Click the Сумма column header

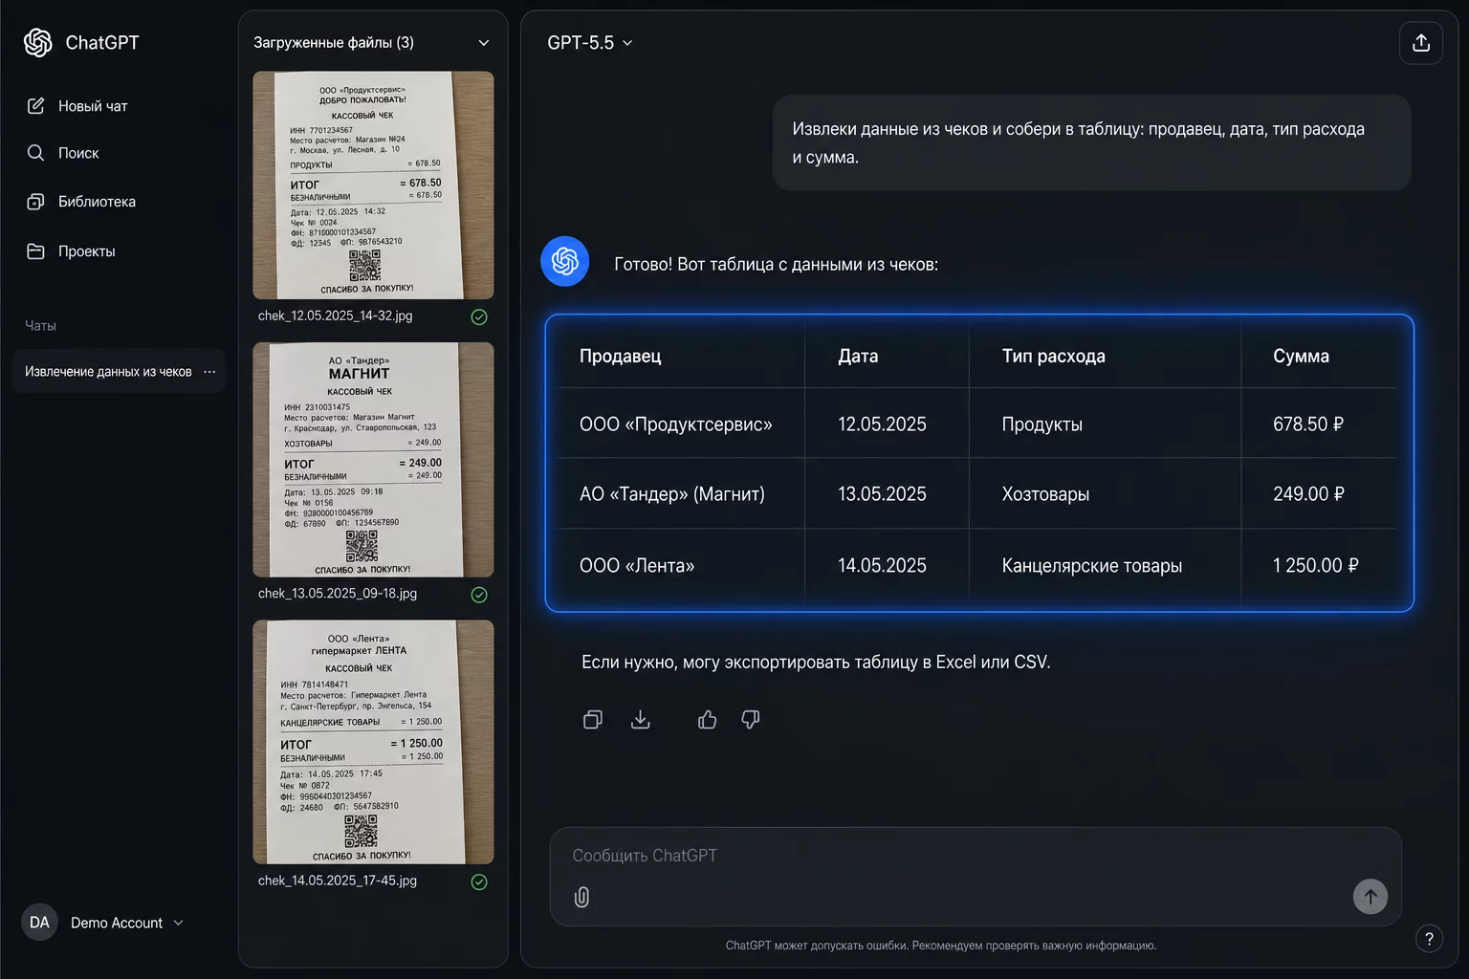(x=1301, y=356)
